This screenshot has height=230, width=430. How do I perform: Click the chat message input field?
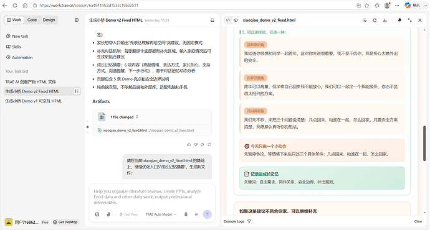pos(152,197)
